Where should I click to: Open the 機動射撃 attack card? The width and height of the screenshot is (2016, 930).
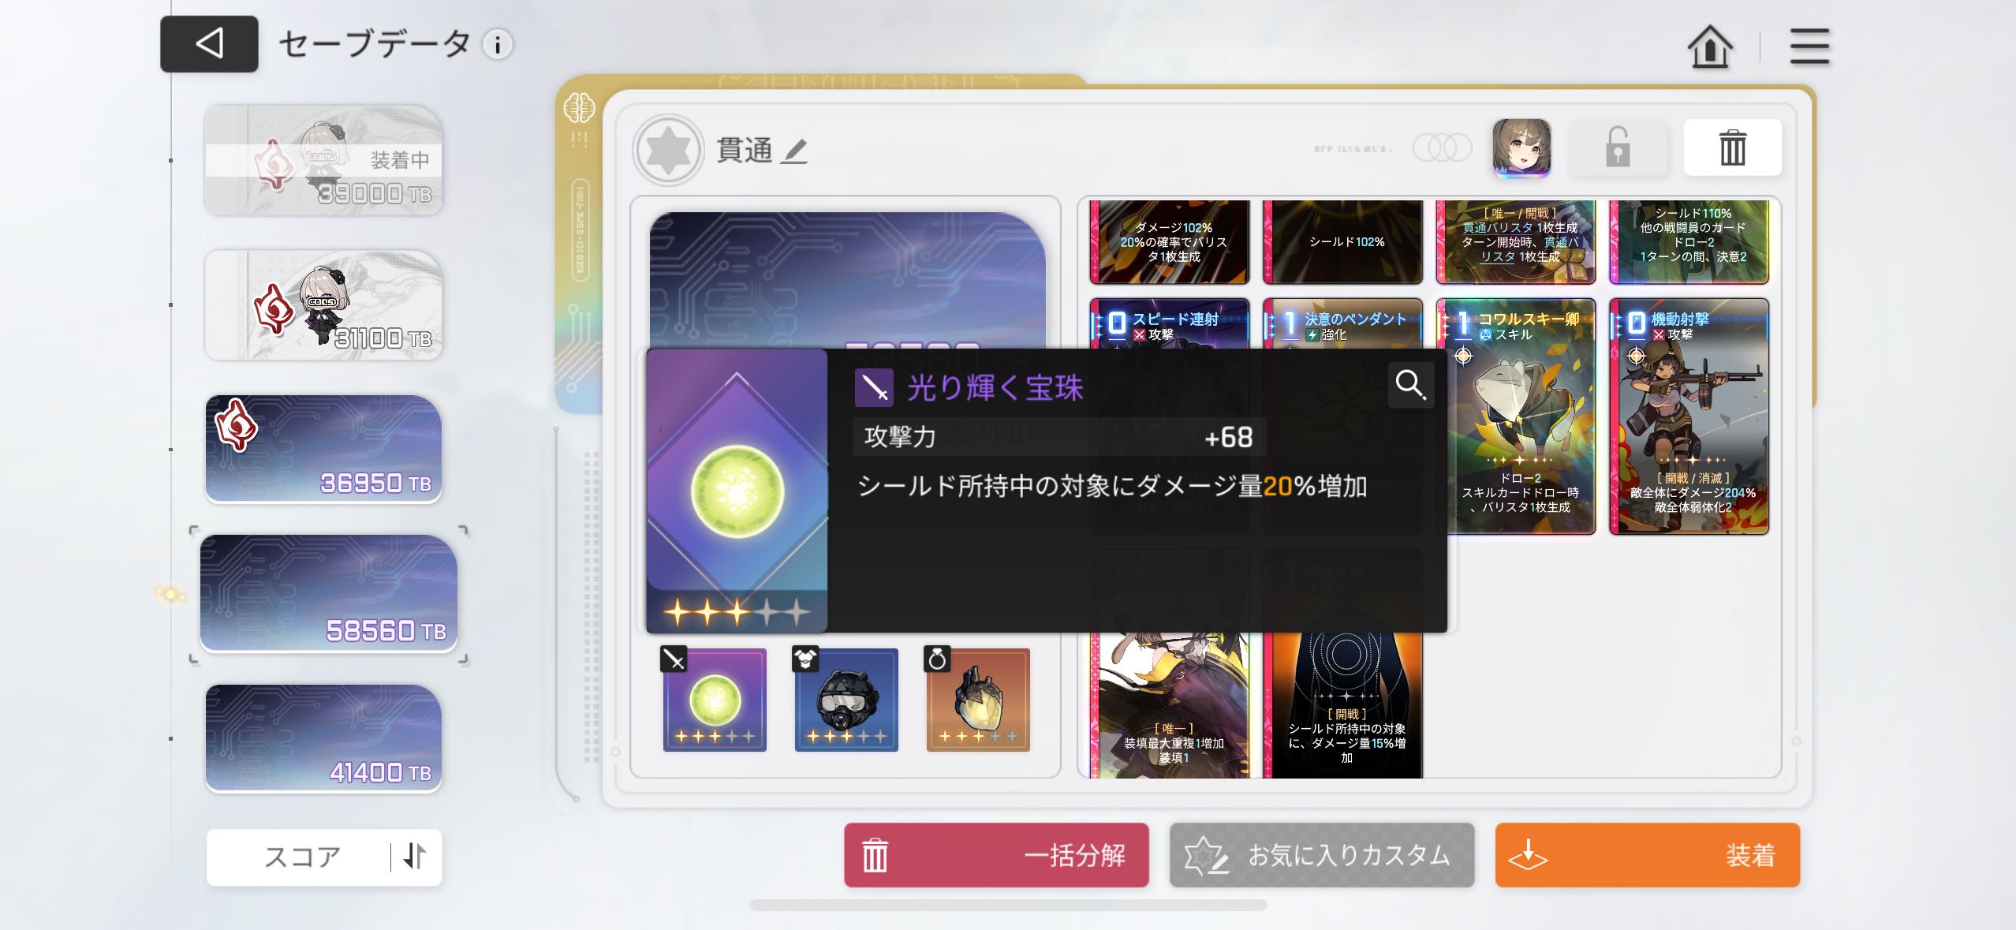point(1689,416)
